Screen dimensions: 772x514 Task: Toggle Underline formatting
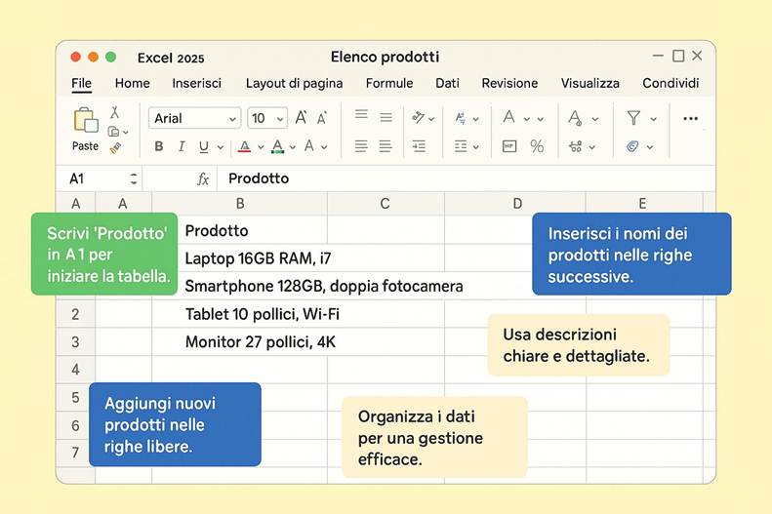(x=204, y=147)
